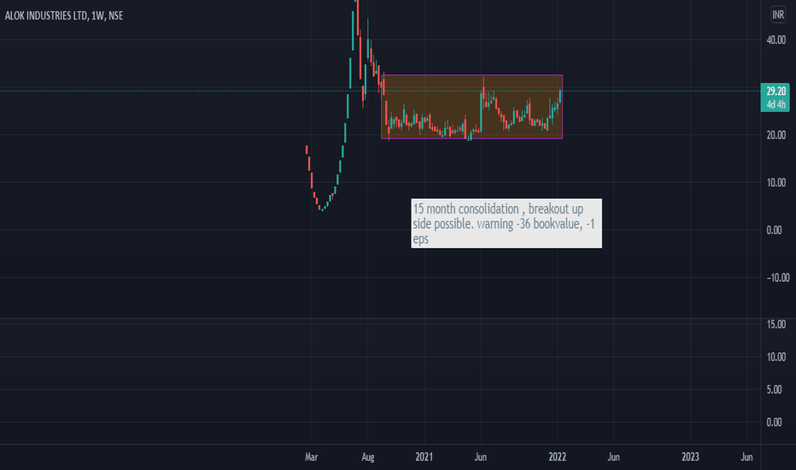The height and width of the screenshot is (470, 796).
Task: Select the consolidation range rectangle drawing
Action: (x=472, y=107)
